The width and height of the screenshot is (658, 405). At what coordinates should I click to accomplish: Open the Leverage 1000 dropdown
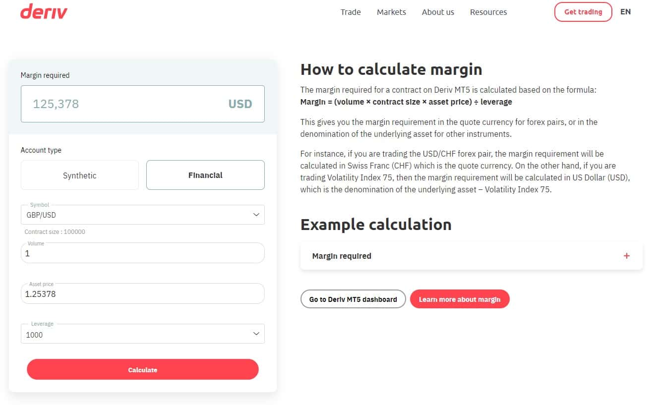point(134,334)
